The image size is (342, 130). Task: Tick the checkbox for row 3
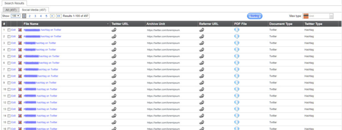pyautogui.click(x=9, y=43)
